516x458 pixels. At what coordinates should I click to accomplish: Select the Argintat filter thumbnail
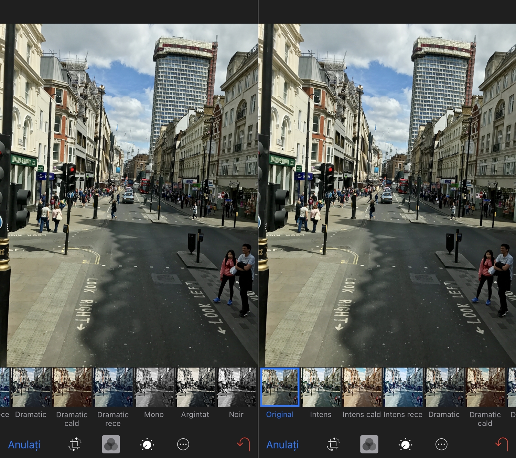(x=195, y=387)
